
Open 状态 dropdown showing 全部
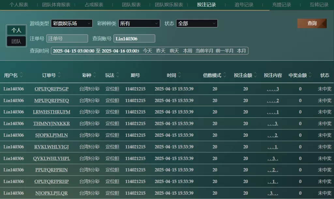coord(197,23)
